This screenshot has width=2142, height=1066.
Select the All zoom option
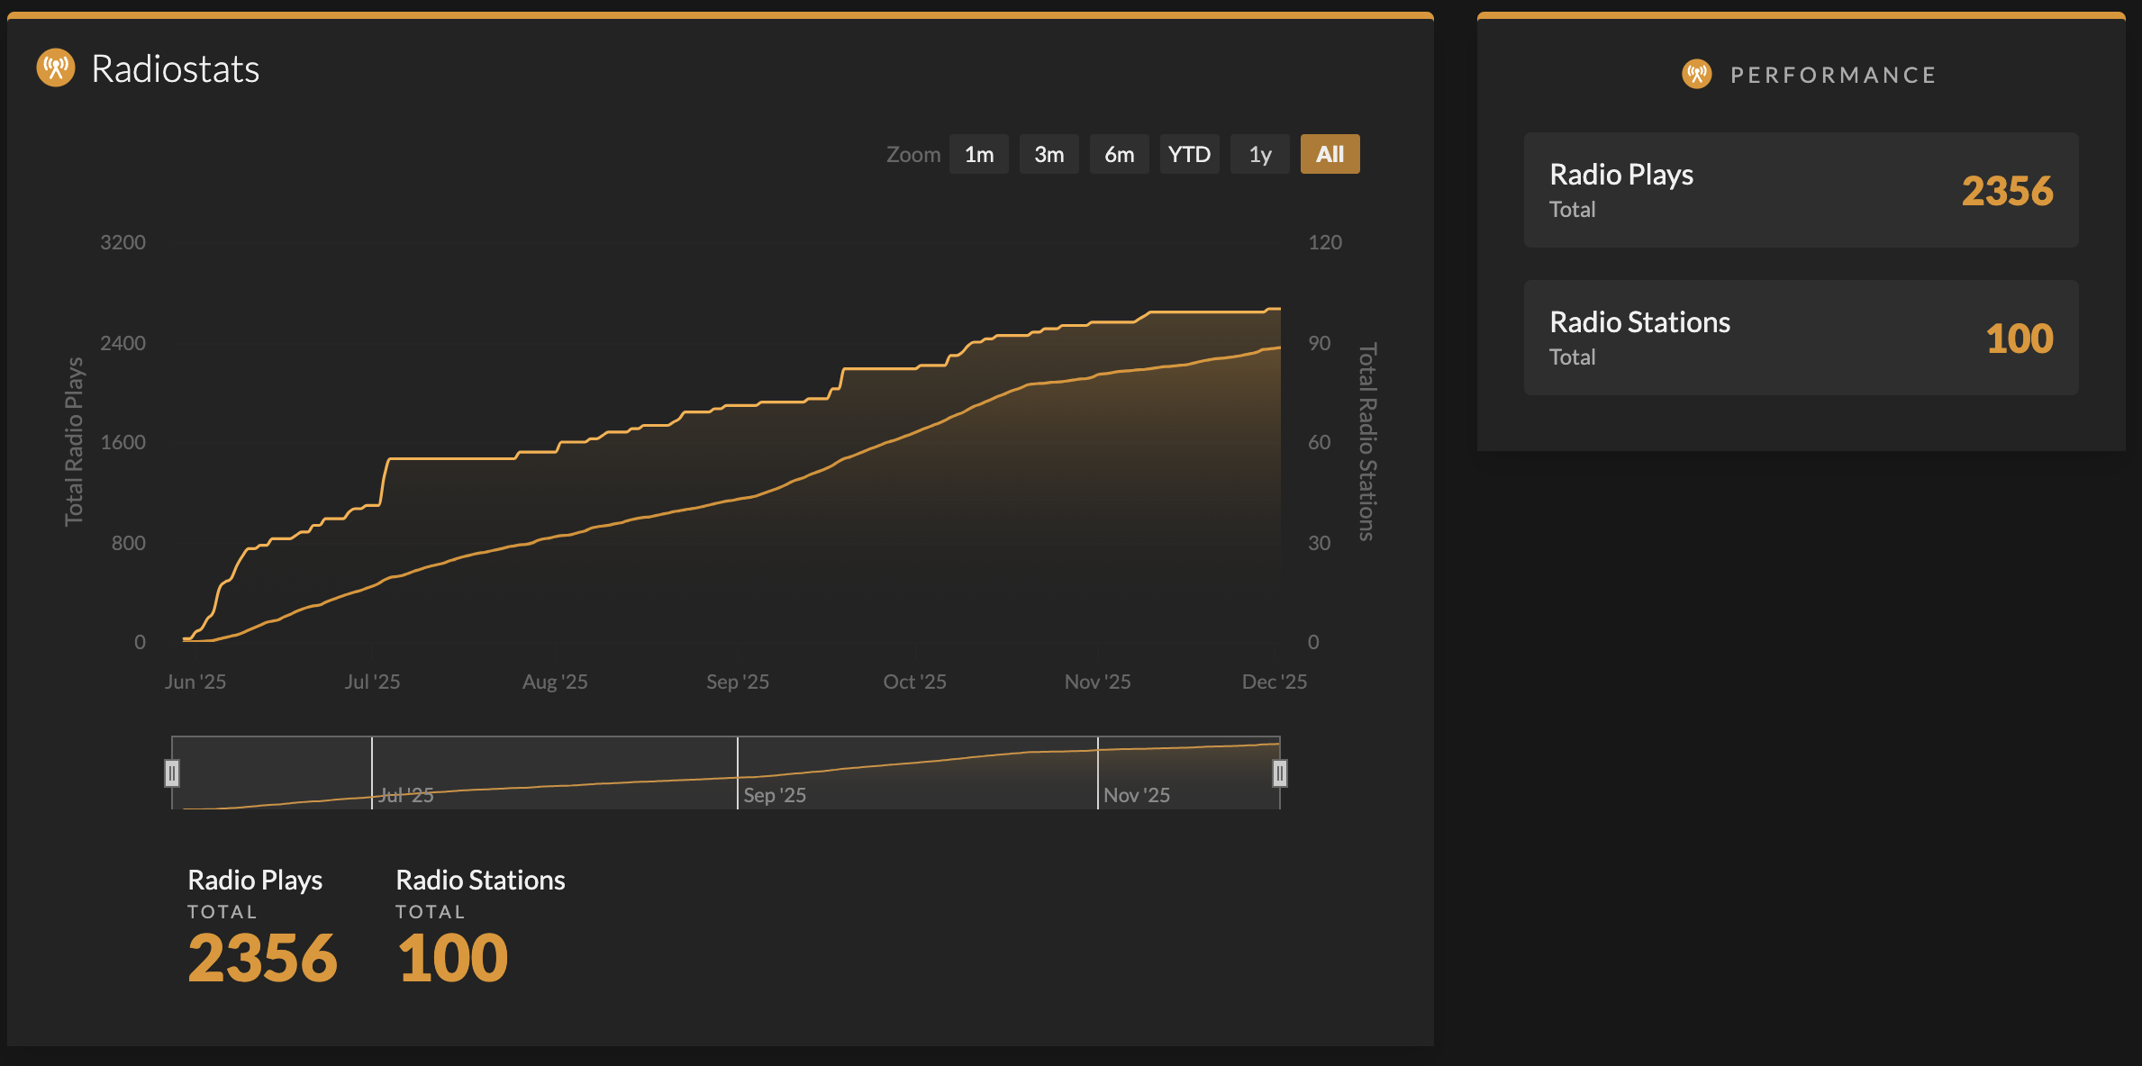pos(1330,154)
